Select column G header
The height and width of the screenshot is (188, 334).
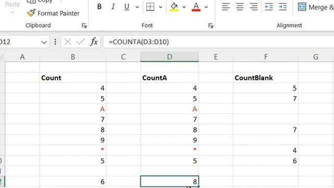(x=316, y=57)
